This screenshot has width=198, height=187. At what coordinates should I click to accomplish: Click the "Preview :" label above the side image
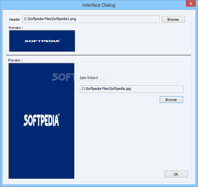pos(15,60)
